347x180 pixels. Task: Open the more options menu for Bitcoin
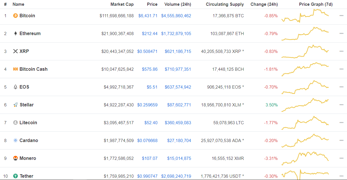click(341, 16)
